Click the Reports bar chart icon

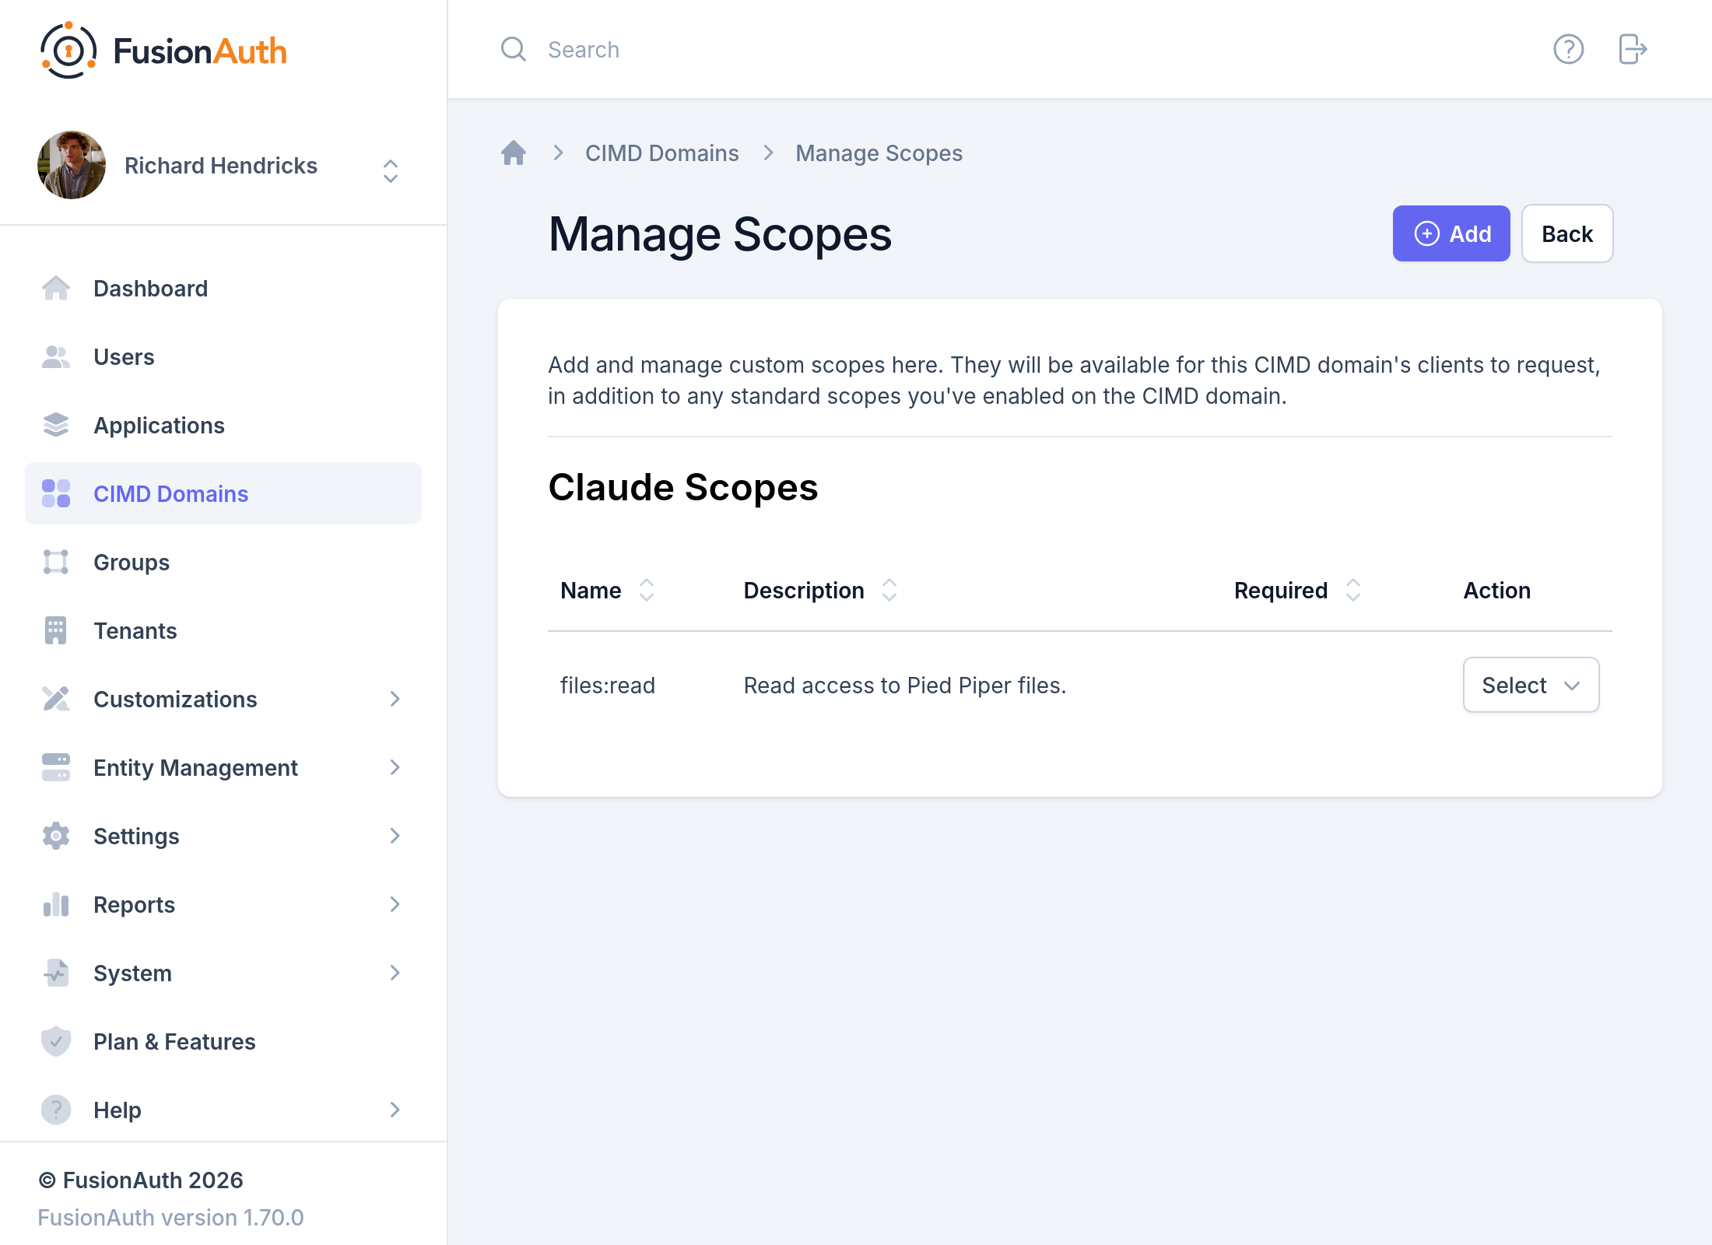click(x=56, y=904)
